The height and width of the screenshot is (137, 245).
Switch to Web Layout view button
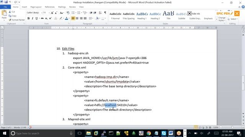(x=203, y=127)
